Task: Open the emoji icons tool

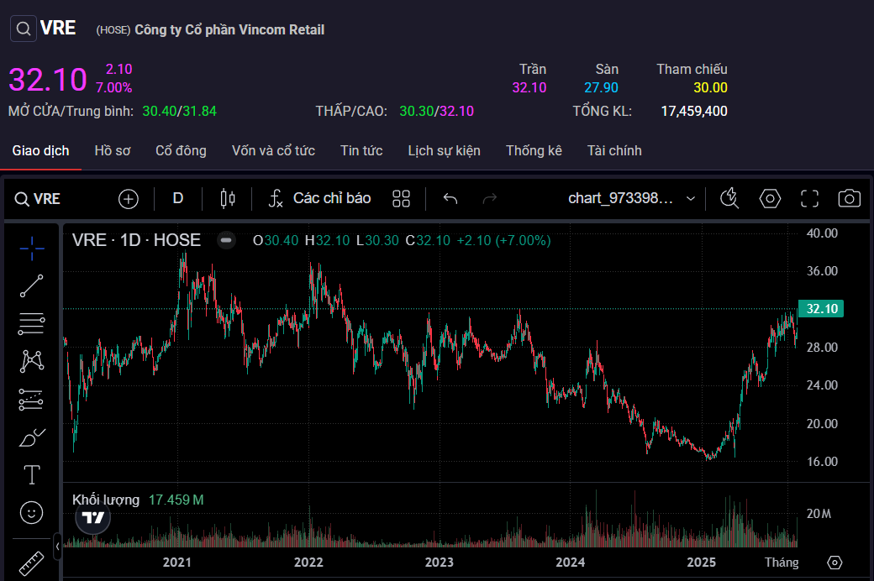Action: tap(31, 512)
